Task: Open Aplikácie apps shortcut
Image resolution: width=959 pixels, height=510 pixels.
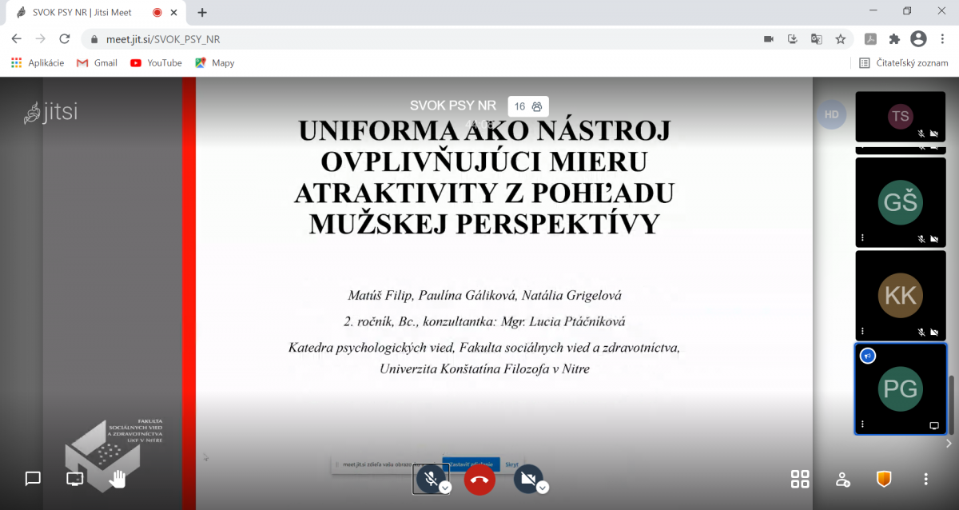Action: (38, 62)
